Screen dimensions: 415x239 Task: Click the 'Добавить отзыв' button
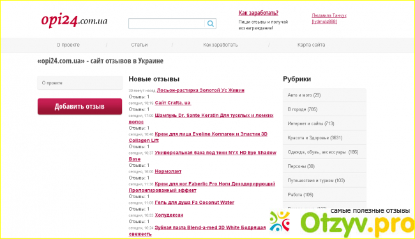(80, 107)
